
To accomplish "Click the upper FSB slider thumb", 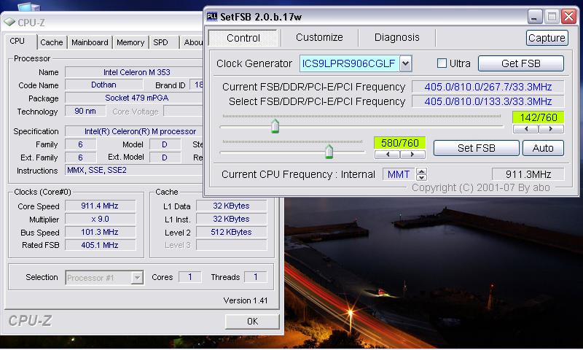I will click(275, 126).
